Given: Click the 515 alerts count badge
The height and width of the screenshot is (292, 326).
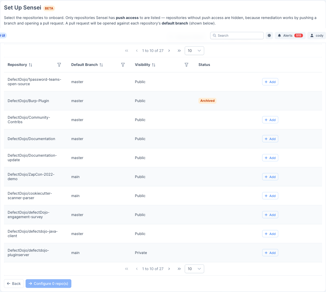Looking at the screenshot, I should coord(299,36).
